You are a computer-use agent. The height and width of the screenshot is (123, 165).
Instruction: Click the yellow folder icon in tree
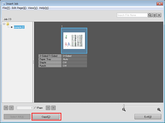coord(8,24)
